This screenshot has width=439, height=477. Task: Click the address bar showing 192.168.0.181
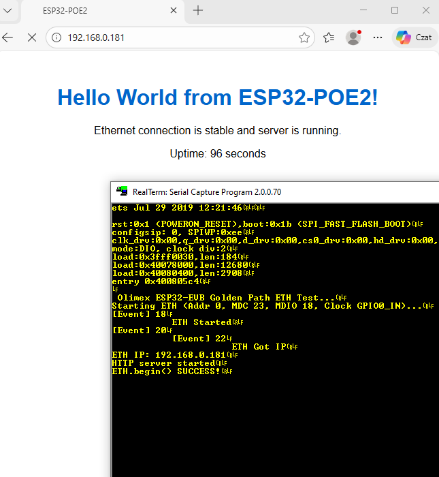[x=180, y=37]
